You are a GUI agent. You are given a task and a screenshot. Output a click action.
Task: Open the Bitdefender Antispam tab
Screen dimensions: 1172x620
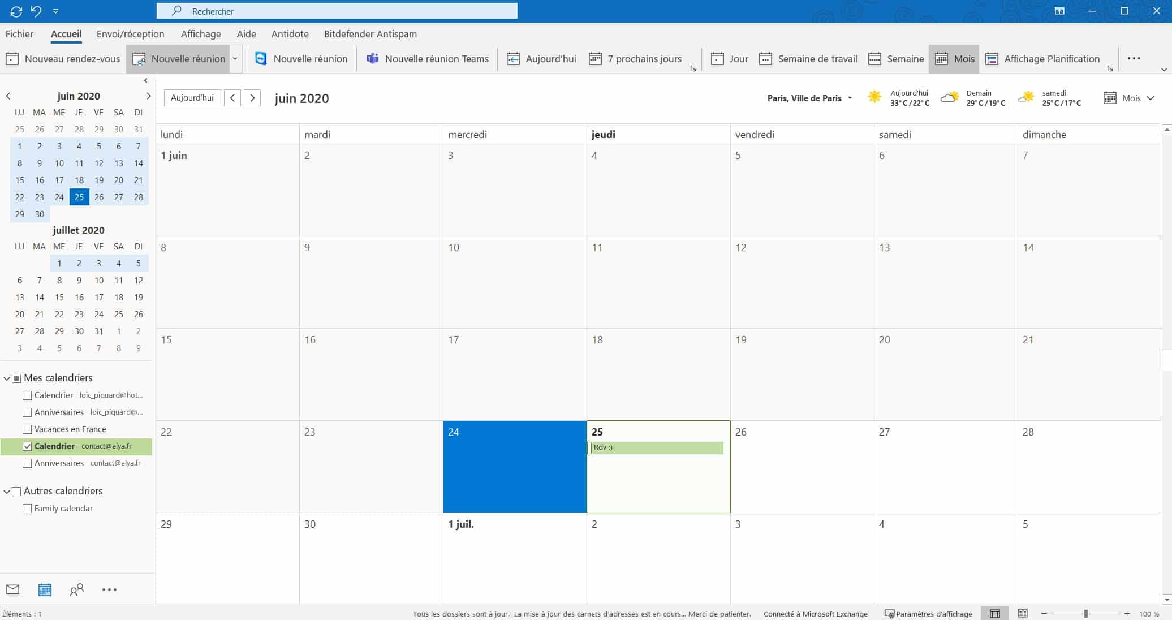coord(370,34)
